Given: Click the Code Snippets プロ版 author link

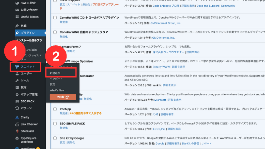Looking at the screenshot, I should (166, 6).
